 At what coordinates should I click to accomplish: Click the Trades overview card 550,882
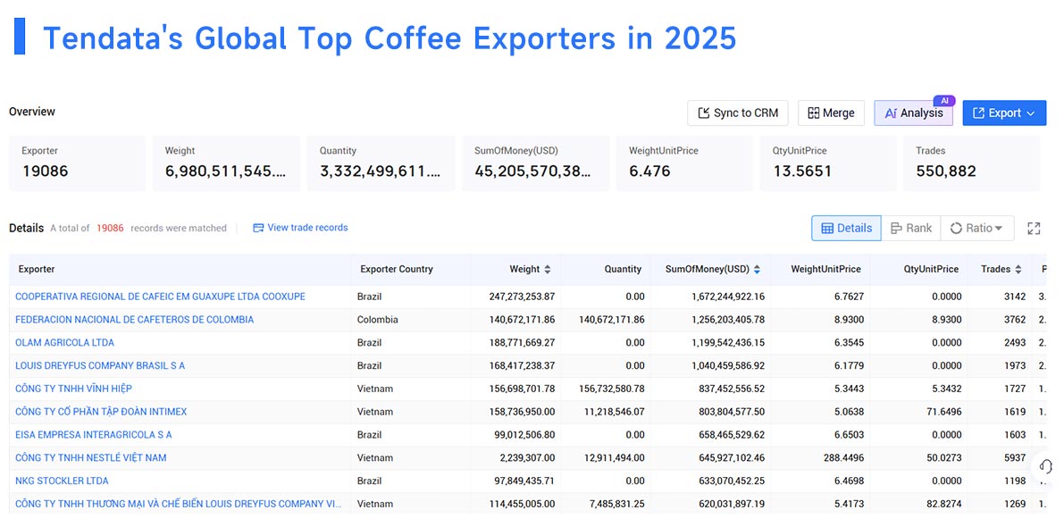971,163
